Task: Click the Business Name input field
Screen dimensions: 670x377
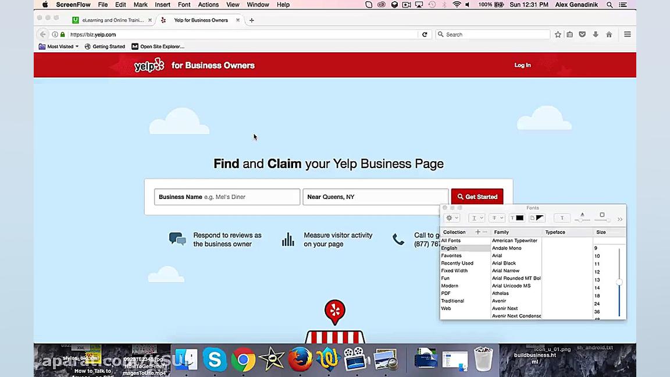Action: 227,197
